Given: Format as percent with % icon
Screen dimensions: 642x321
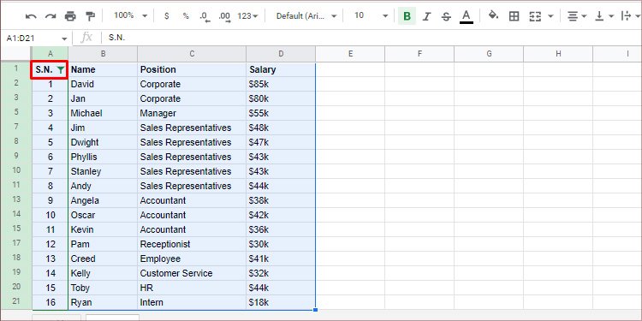Looking at the screenshot, I should click(186, 16).
